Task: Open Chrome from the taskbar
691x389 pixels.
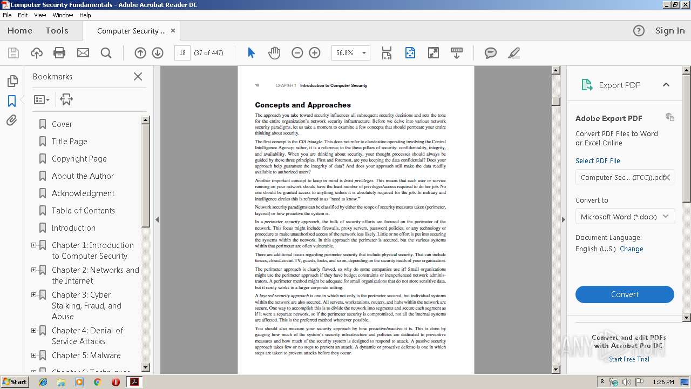Action: pos(97,382)
